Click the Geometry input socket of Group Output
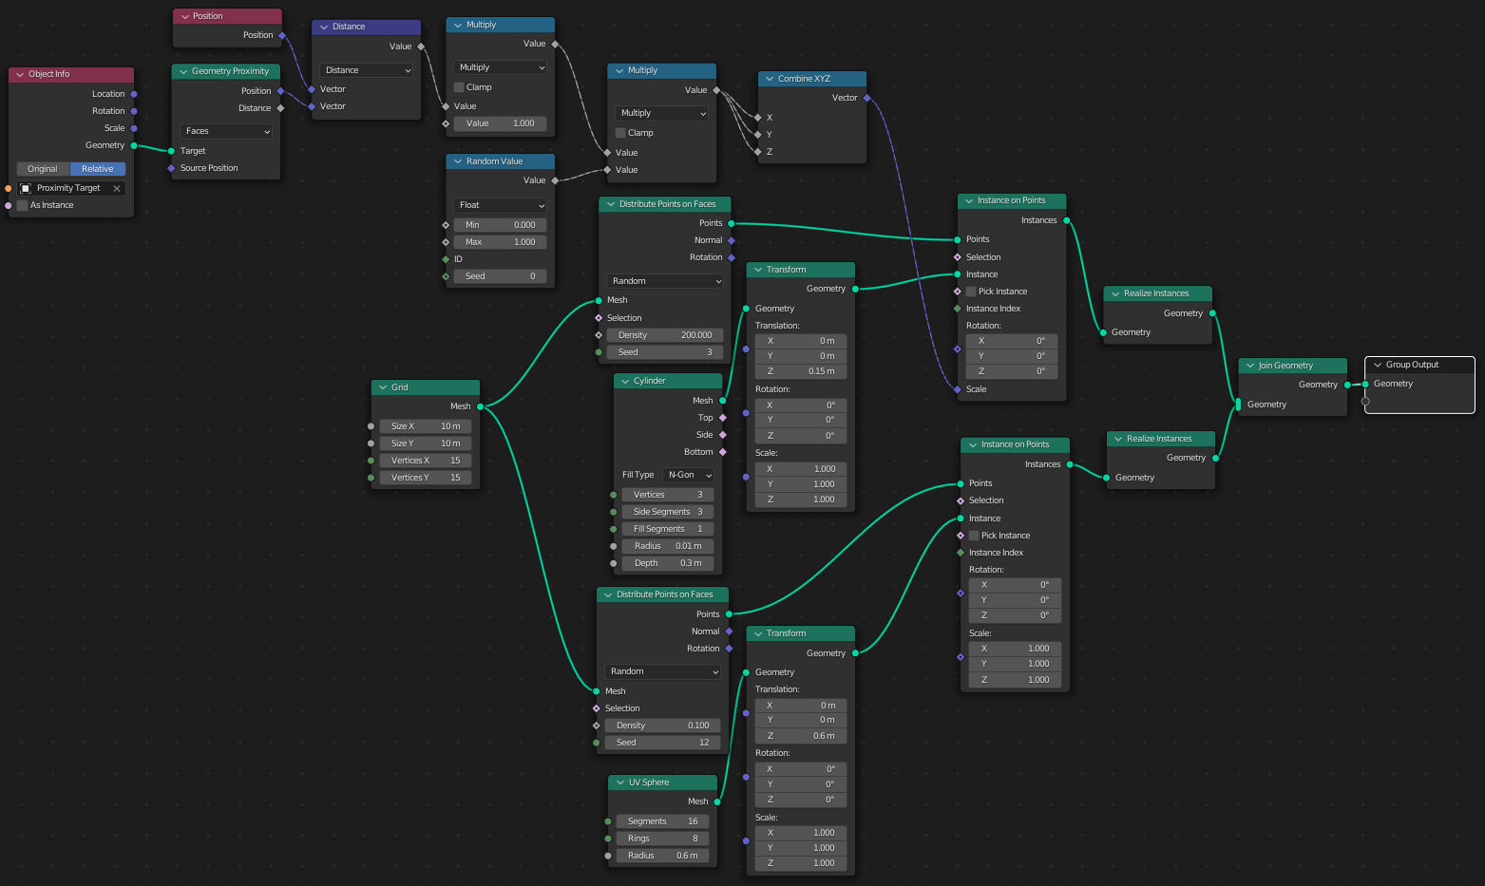Viewport: 1485px width, 886px height. [1365, 384]
